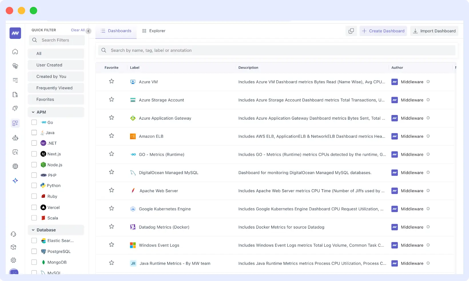Collapse the Database filter section

[33, 230]
